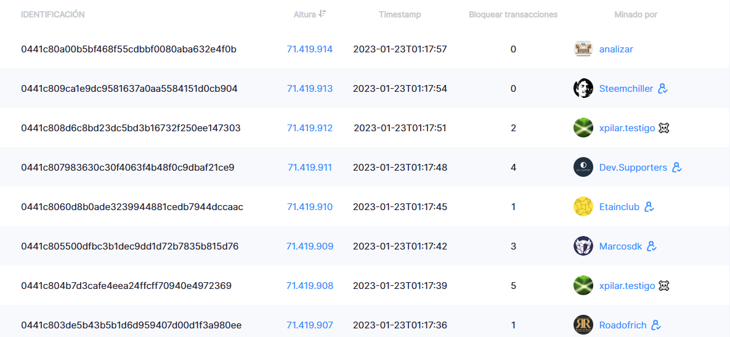730x337 pixels.
Task: Select block ID 0441c805500dfbc3b1dec9dd1d72b7835b815d76
Action: tap(130, 246)
